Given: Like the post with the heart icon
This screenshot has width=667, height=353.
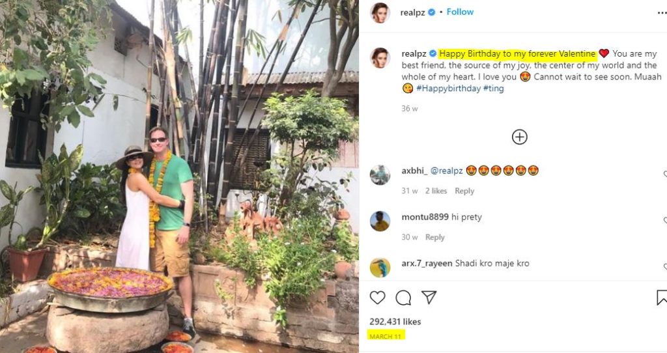Looking at the screenshot, I should coord(377,297).
